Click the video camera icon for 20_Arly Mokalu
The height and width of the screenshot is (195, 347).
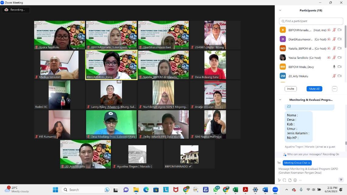pos(340,76)
